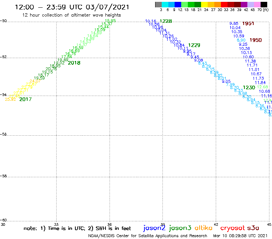Screen dimensions: 272x239
Task: Click the 12.68 wave height value
Action: [x=262, y=87]
